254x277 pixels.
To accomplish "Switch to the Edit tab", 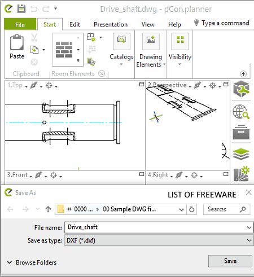I will (75, 24).
